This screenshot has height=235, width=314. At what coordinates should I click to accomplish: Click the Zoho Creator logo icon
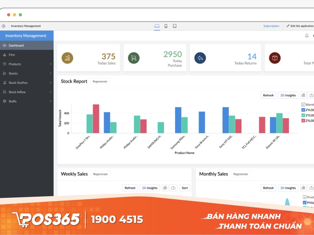pyautogui.click(x=4, y=26)
